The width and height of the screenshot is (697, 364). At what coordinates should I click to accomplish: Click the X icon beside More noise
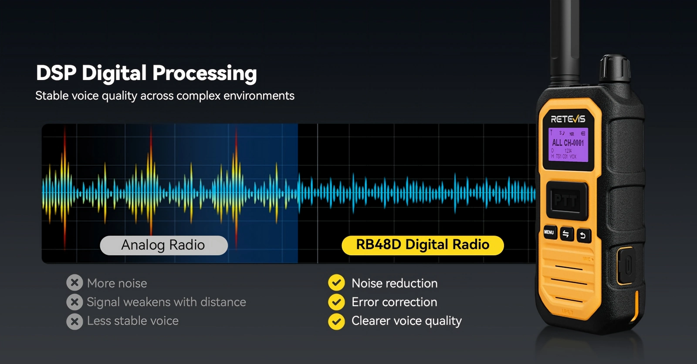(x=74, y=283)
